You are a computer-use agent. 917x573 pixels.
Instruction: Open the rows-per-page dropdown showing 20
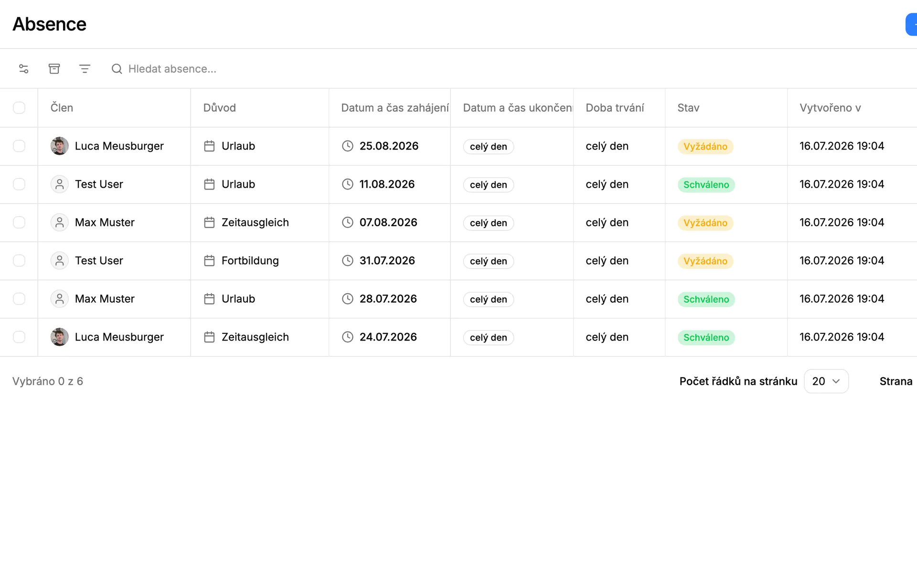826,381
